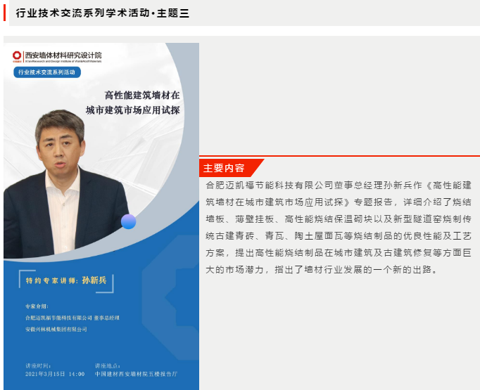Click 合肥迈凯福节能科技有限公司 on the poster
Screen dimensions: 480x390
(58, 318)
